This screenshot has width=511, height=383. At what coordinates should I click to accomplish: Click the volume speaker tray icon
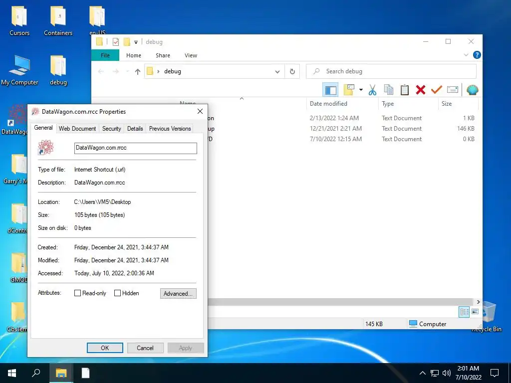point(447,373)
